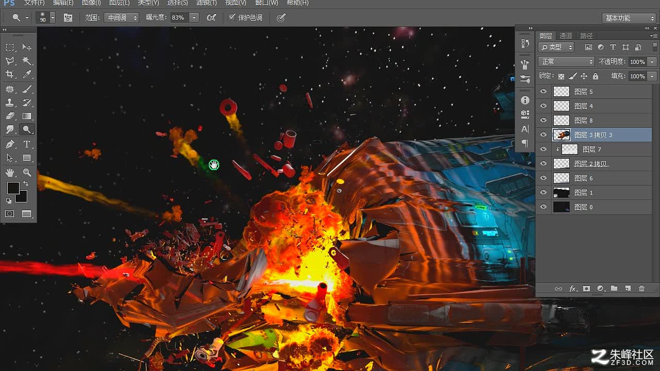Hide layer 图层 6
This screenshot has width=660, height=371.
(543, 178)
